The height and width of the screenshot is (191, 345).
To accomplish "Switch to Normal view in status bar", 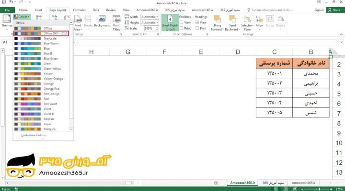I will (276, 189).
